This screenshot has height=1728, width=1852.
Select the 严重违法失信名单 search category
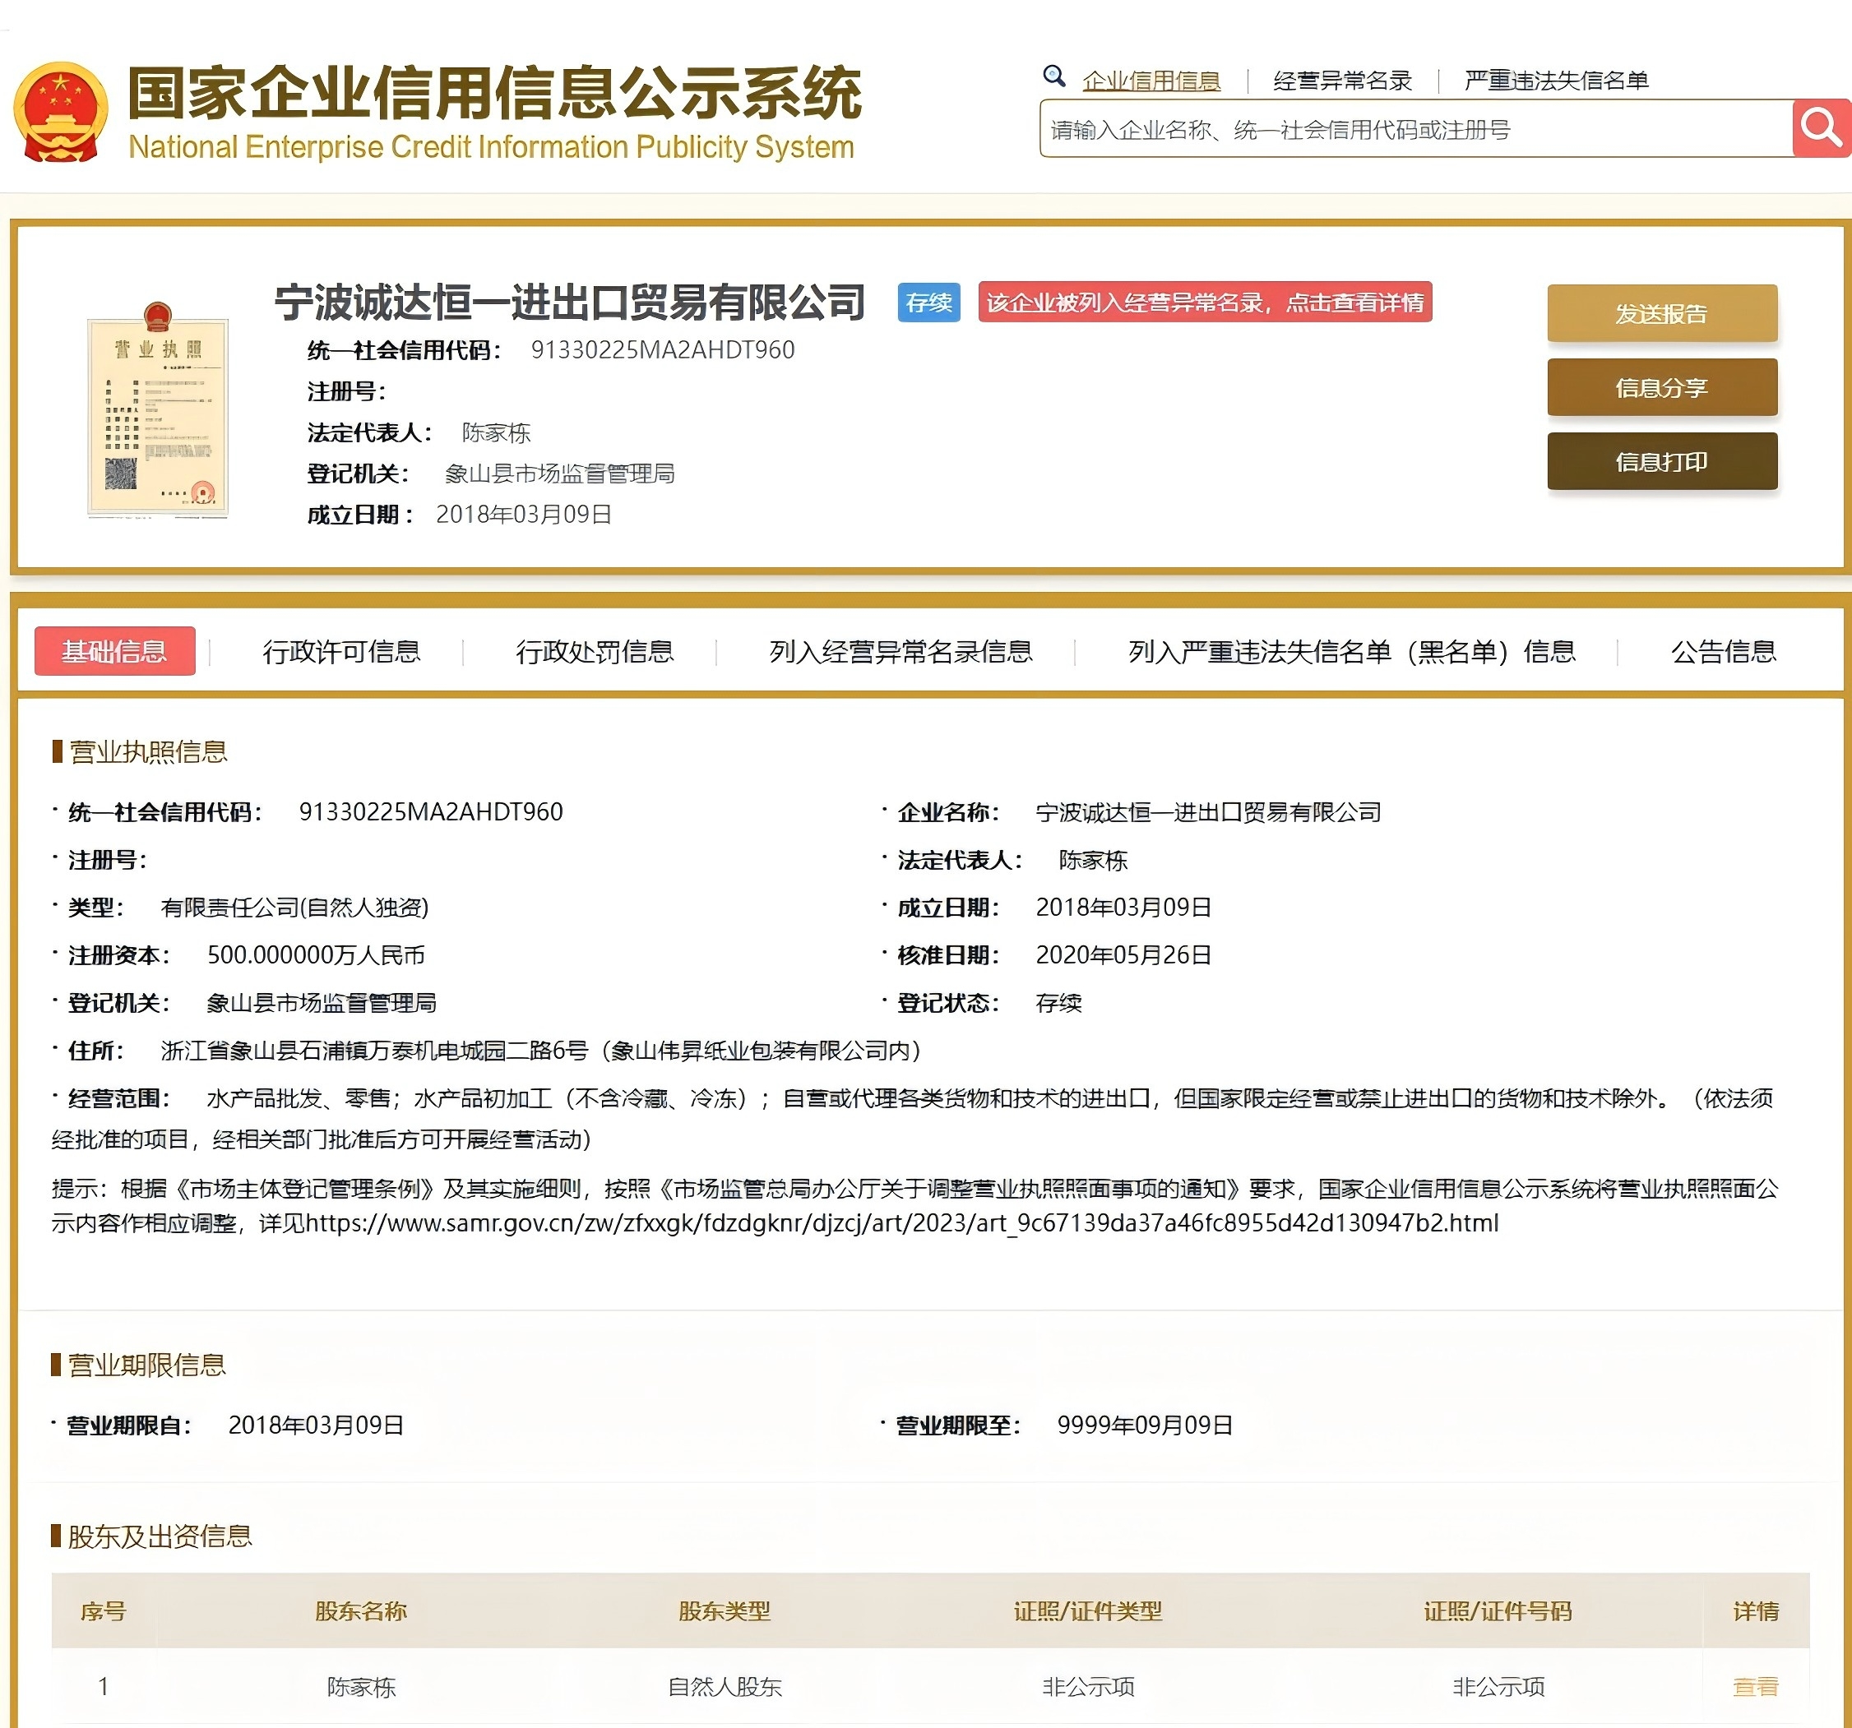(1556, 81)
